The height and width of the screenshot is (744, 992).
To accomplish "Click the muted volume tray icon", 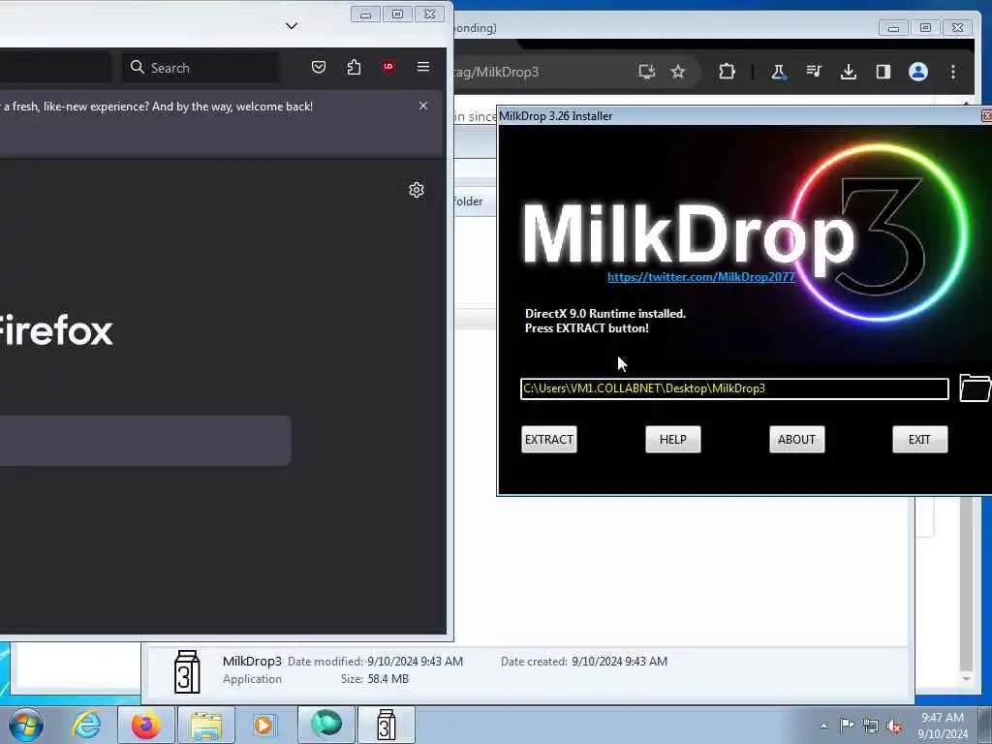I will click(x=894, y=726).
